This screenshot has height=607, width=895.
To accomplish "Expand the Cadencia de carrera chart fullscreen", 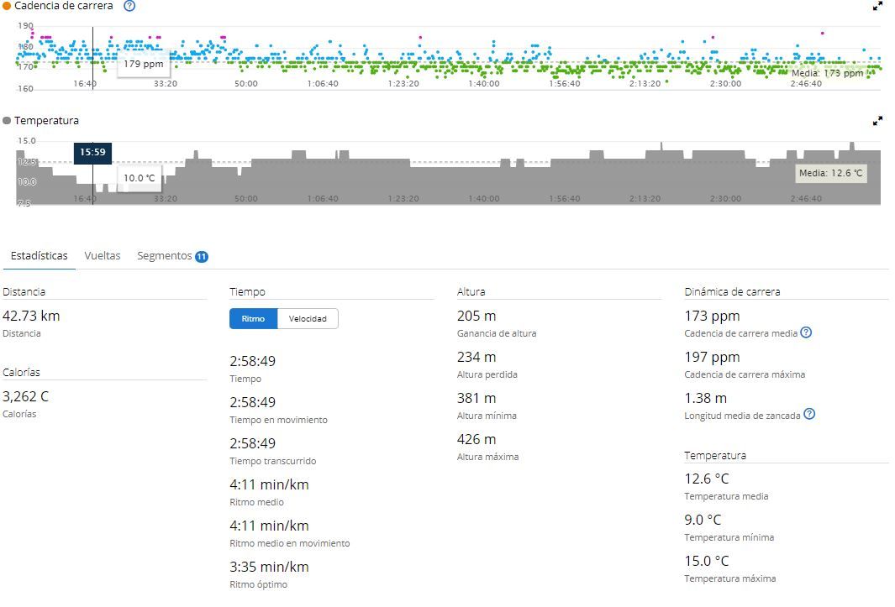I will coord(877,6).
